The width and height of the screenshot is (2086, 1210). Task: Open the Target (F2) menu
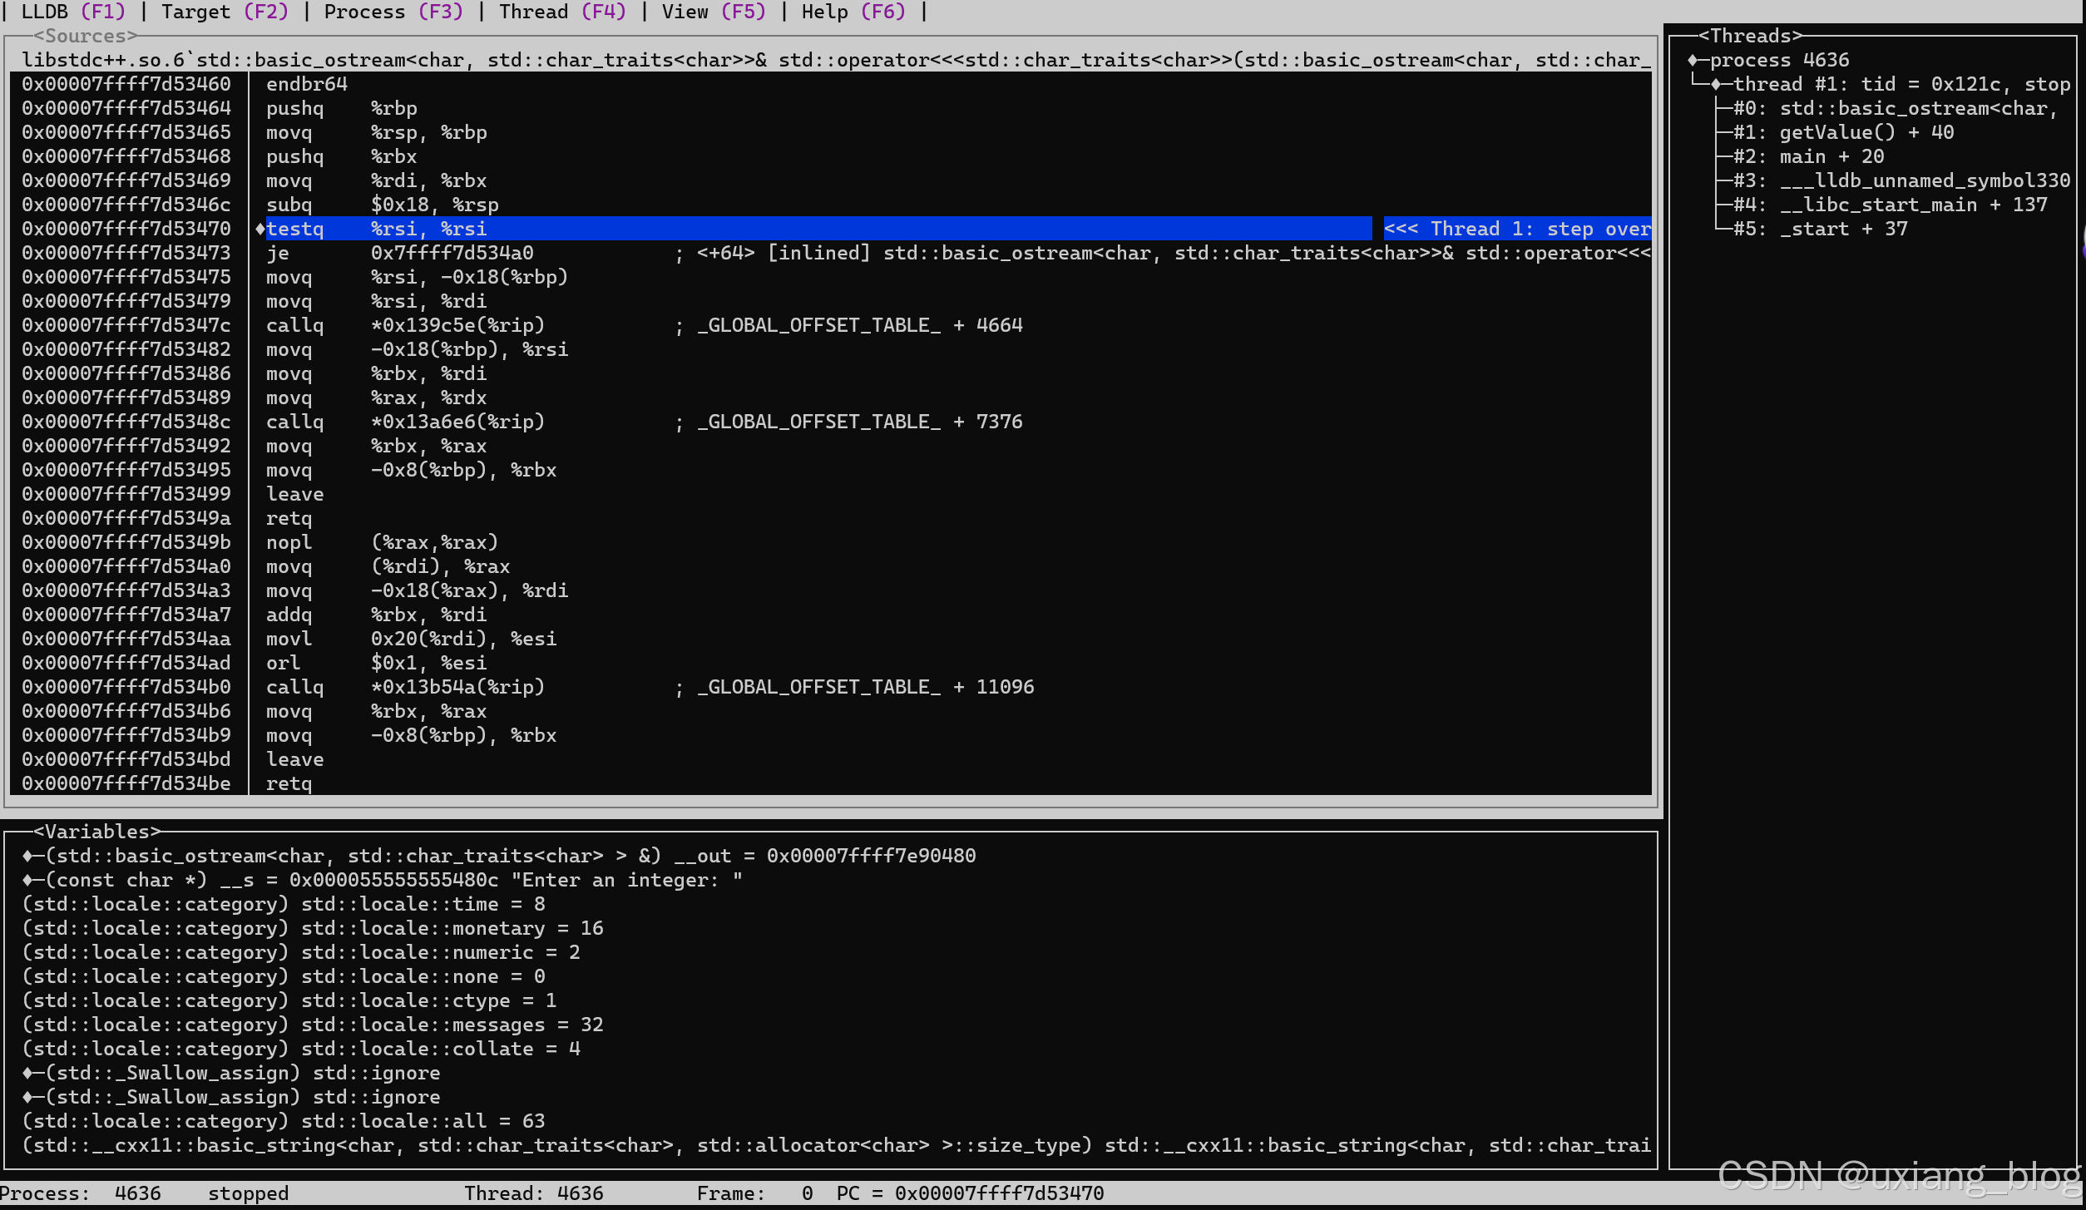tap(224, 12)
